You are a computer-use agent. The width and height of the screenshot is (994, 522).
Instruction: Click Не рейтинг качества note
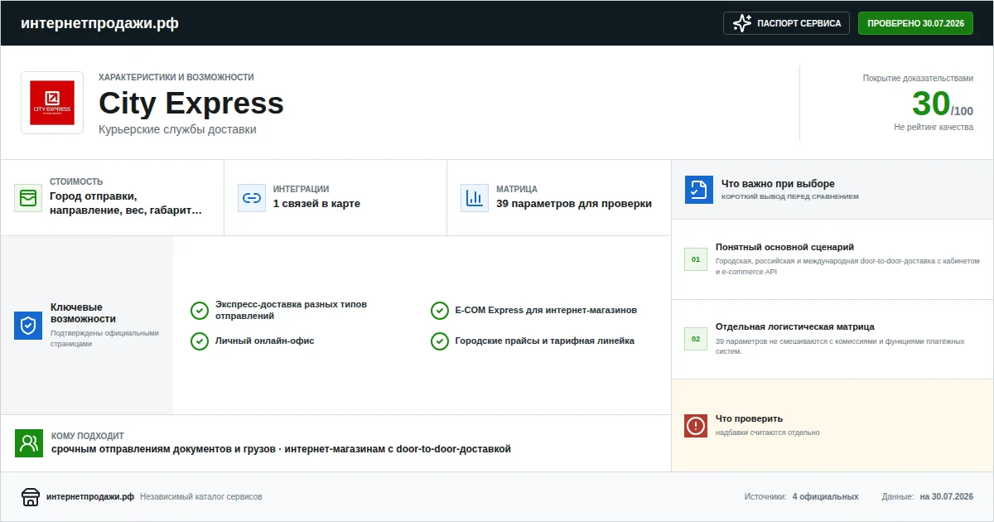934,128
